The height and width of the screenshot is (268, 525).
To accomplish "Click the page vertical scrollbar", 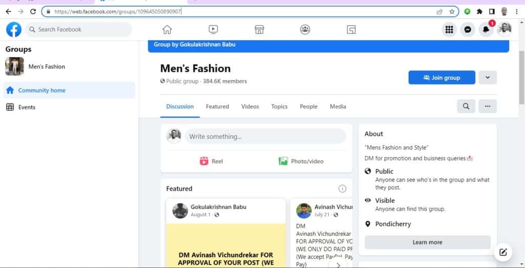I will click(x=521, y=78).
